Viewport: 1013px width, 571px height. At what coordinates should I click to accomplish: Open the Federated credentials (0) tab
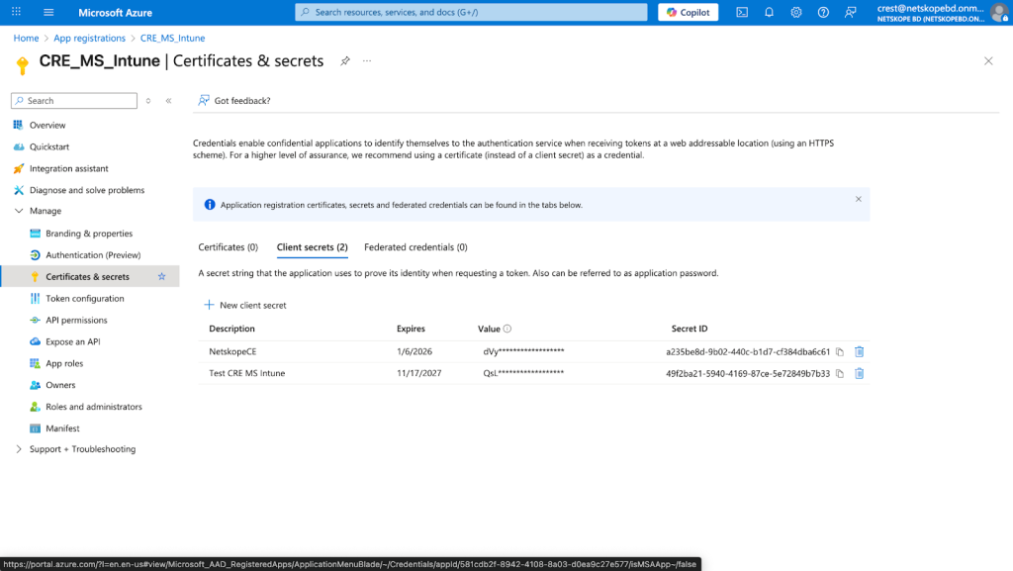pyautogui.click(x=415, y=247)
